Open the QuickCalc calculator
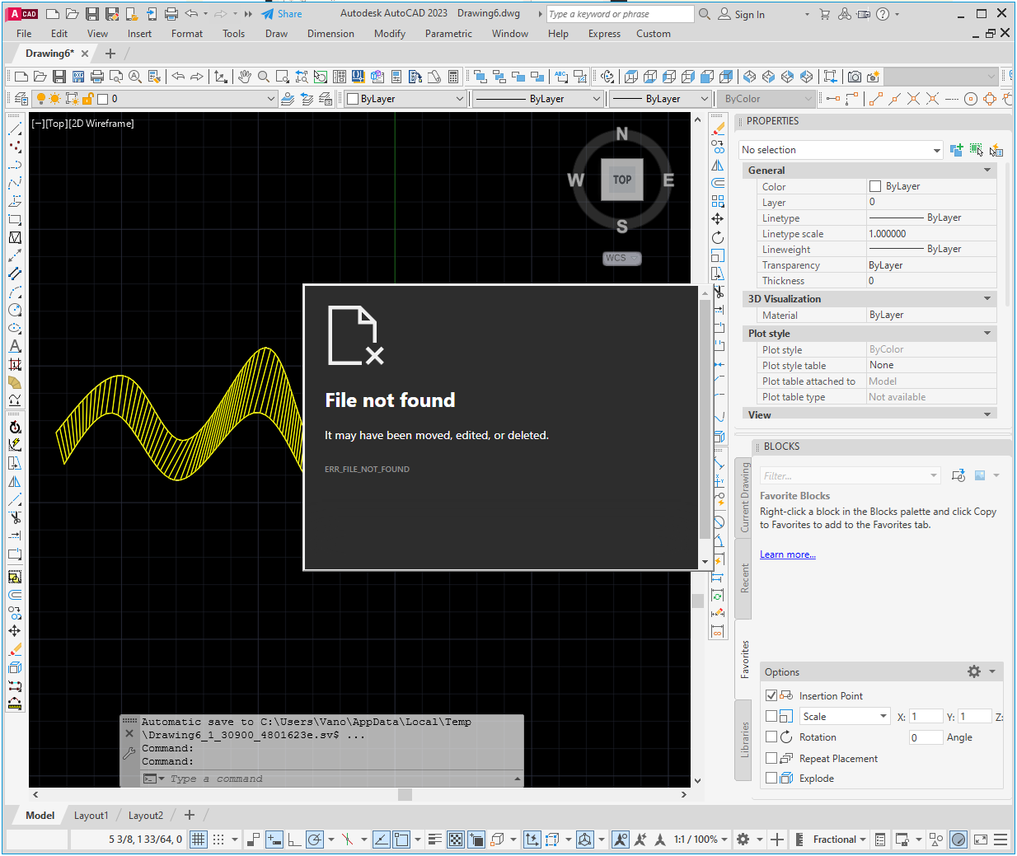This screenshot has height=856, width=1017. 453,77
